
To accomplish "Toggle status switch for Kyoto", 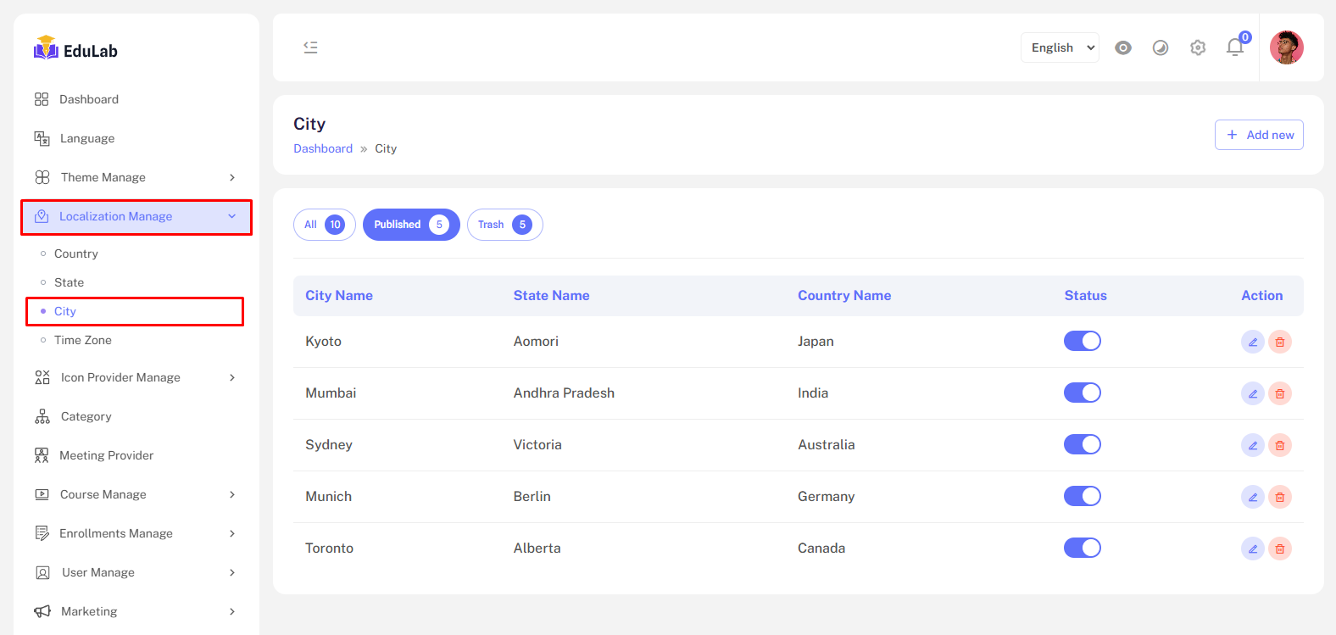I will click(1082, 341).
